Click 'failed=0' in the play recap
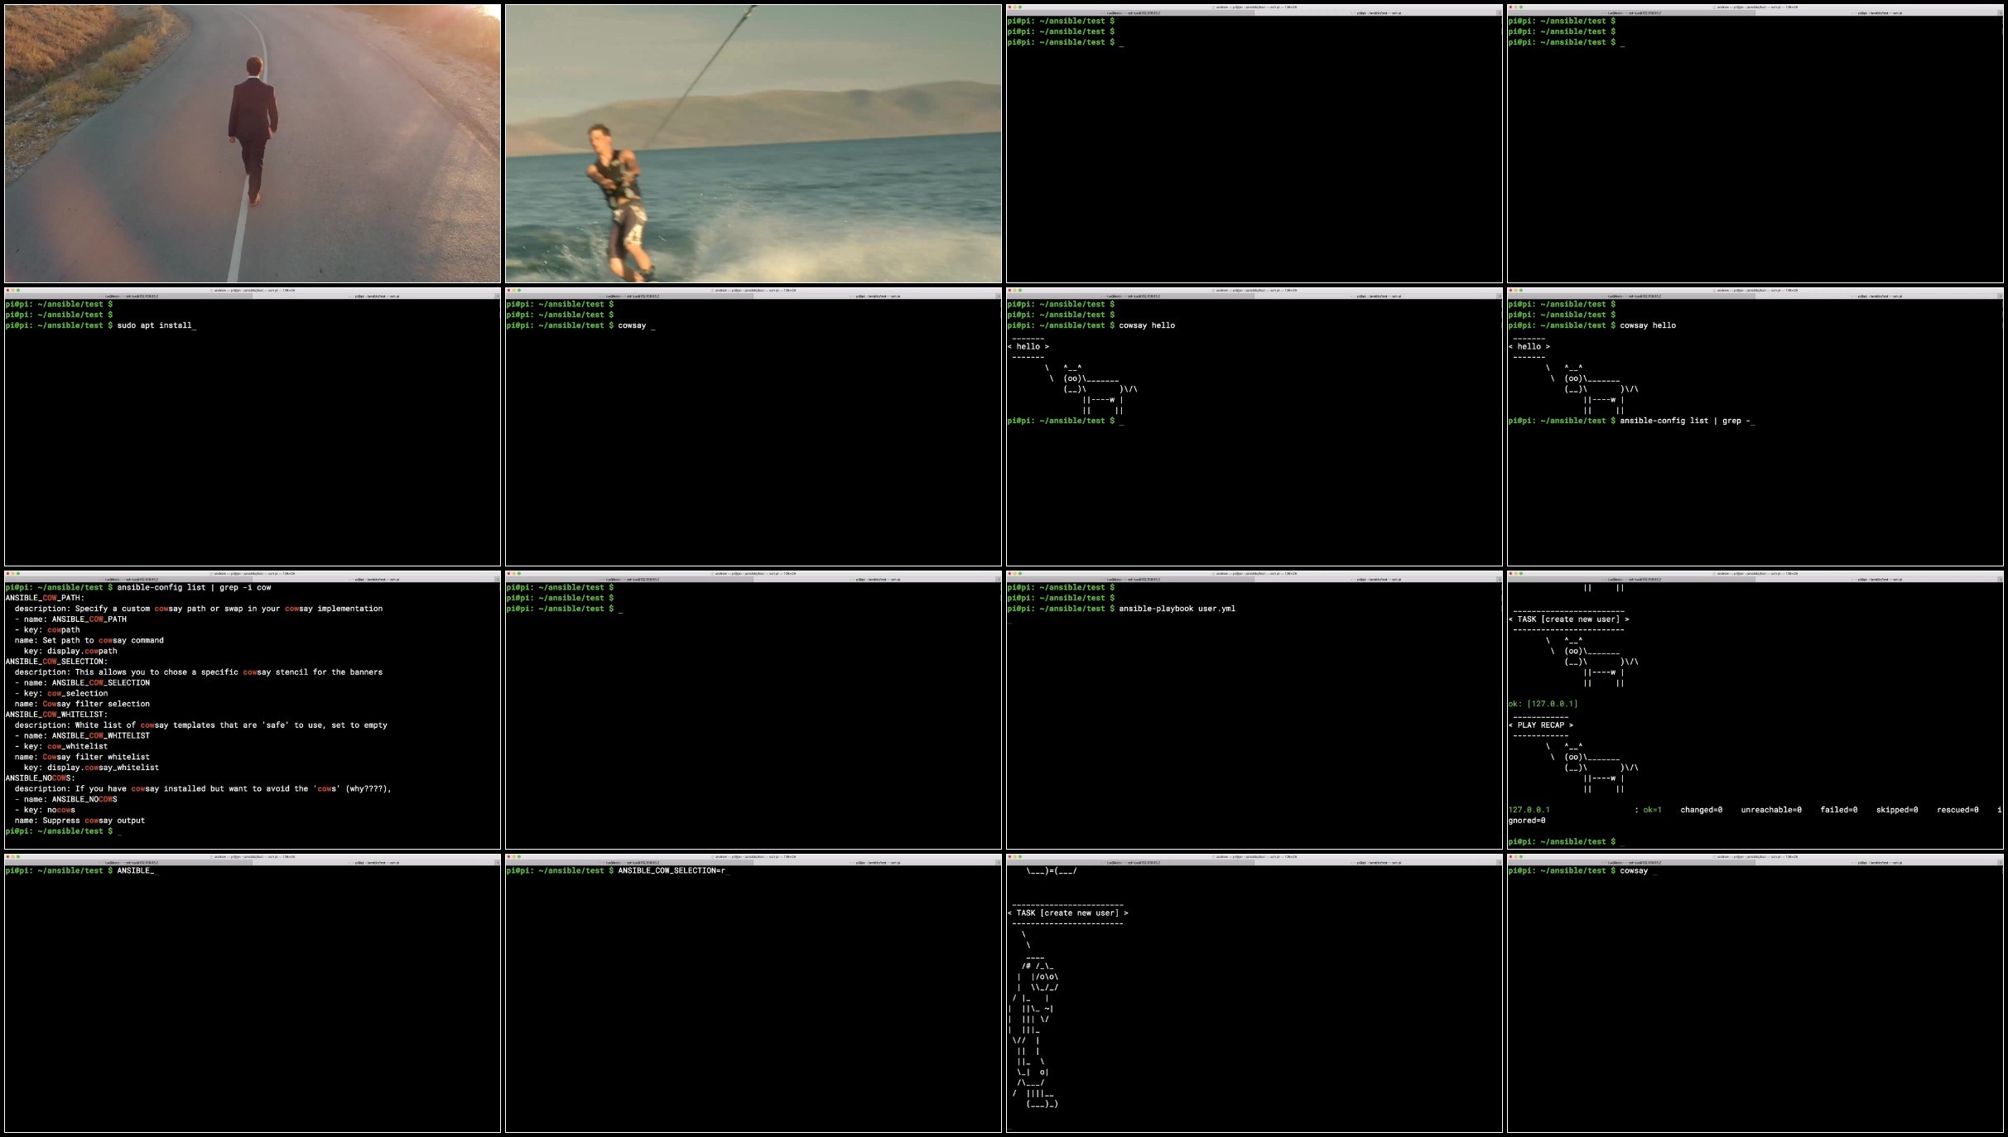This screenshot has height=1137, width=2008. coord(1838,810)
